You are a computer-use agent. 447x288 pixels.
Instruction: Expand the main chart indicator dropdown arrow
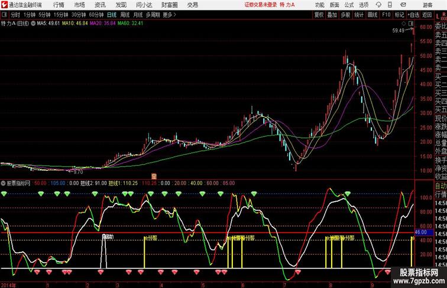[x=33, y=24]
